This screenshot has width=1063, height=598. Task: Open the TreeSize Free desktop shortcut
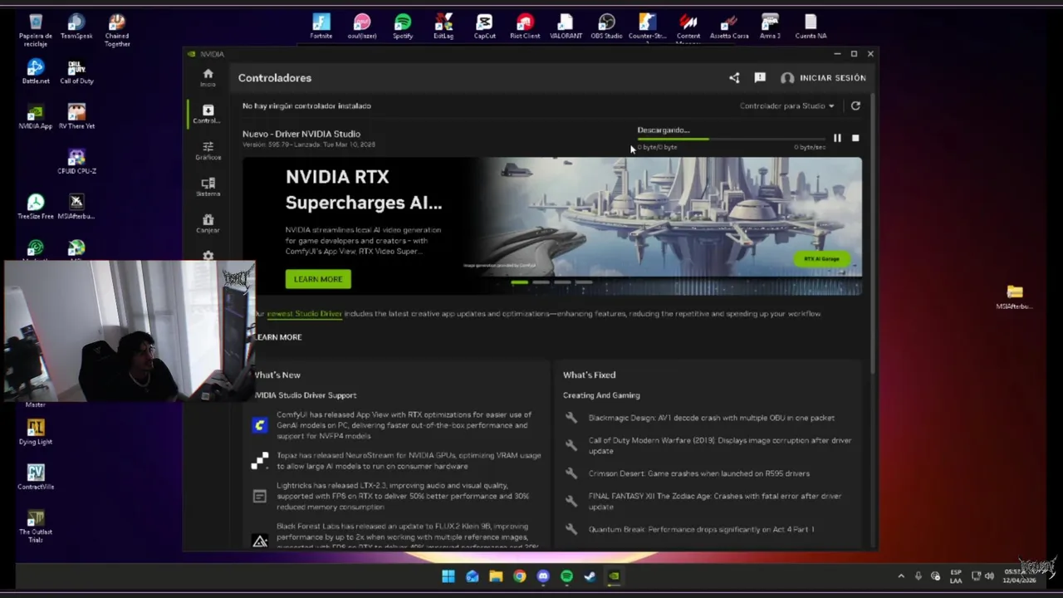pos(36,206)
